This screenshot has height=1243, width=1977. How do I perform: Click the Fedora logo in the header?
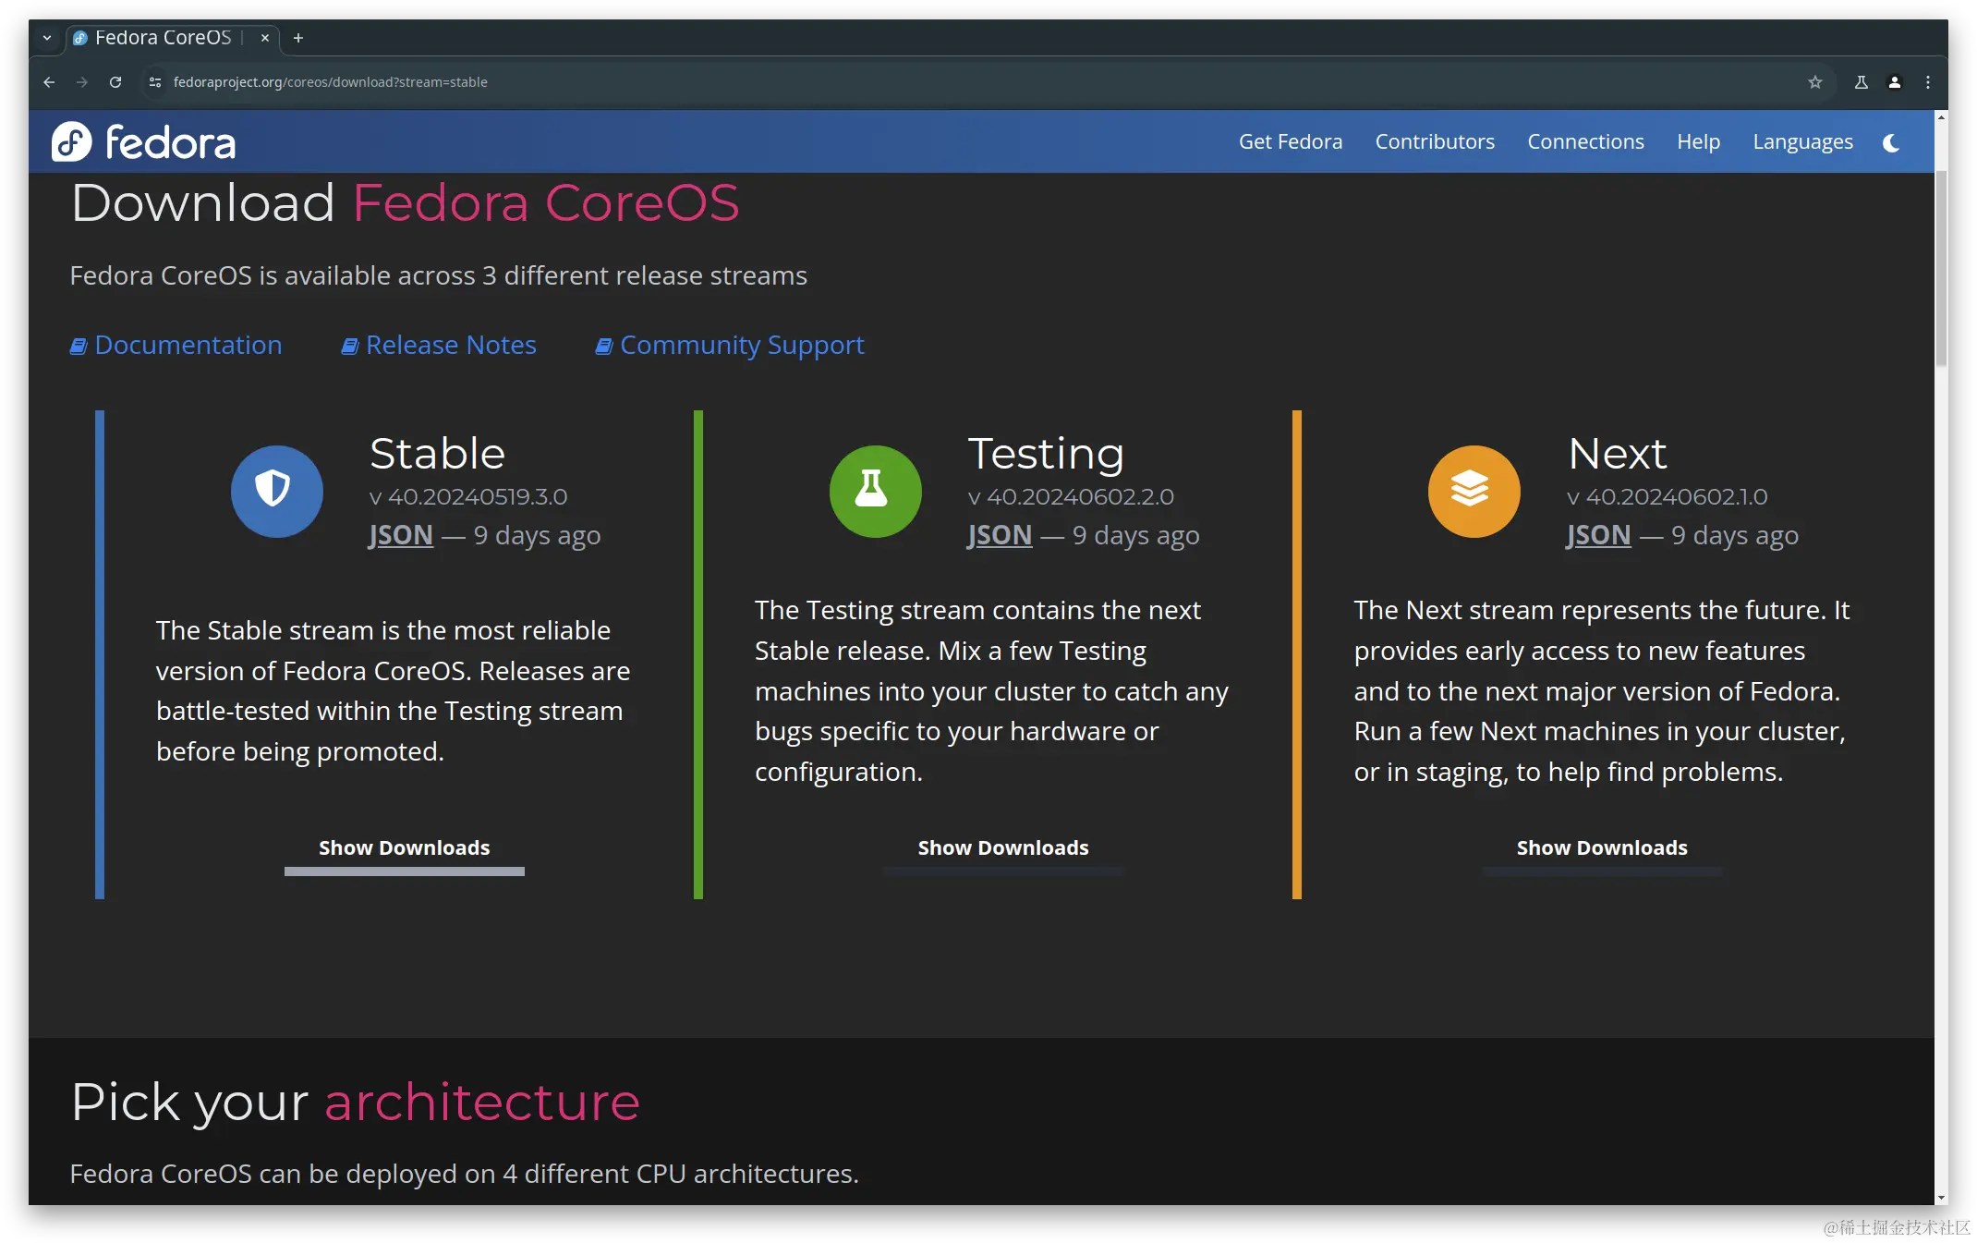coord(143,142)
